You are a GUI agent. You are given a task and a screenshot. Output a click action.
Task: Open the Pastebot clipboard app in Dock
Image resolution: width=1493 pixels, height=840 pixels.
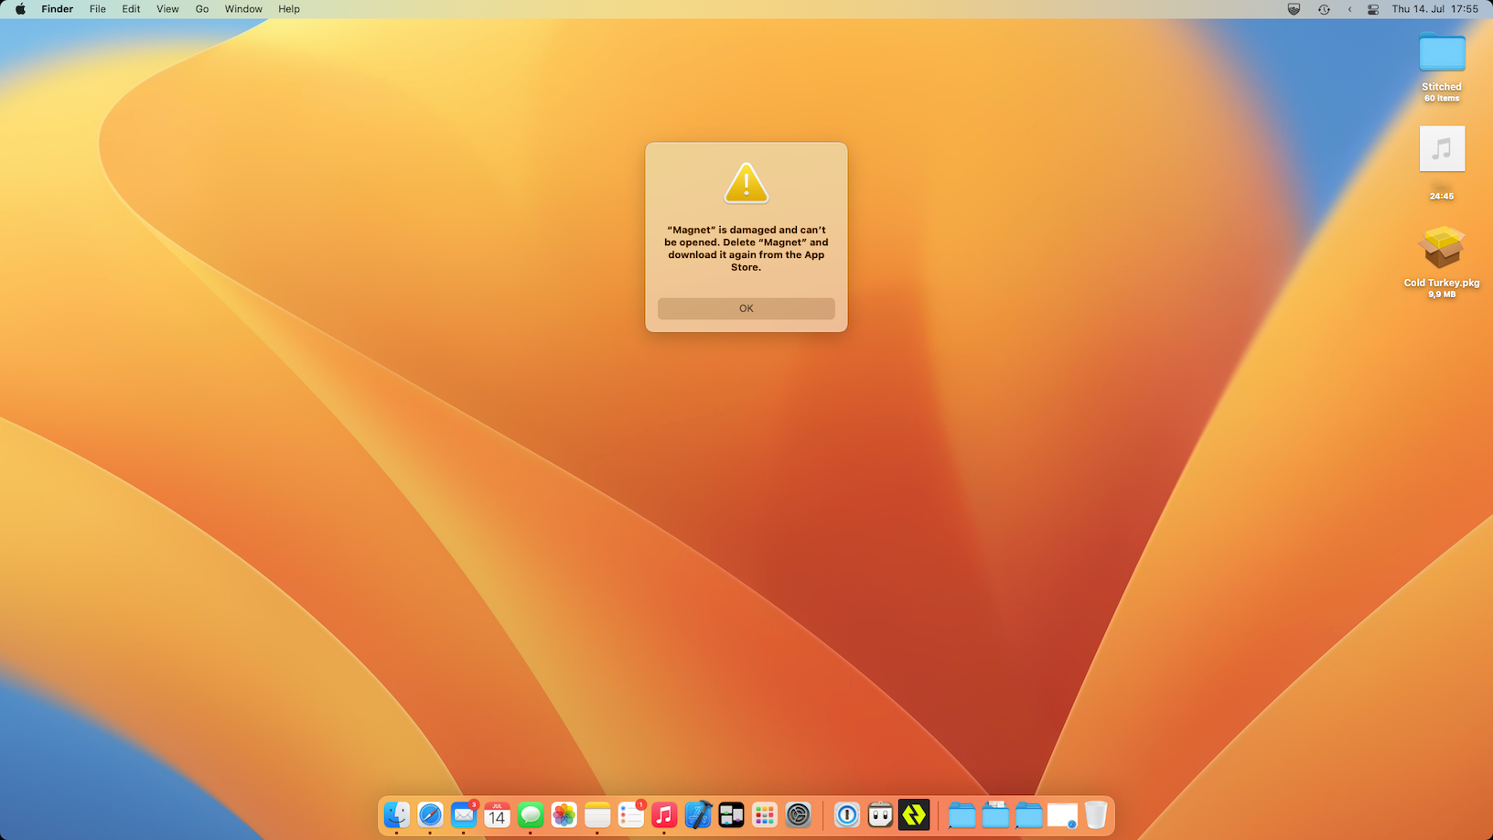(880, 814)
